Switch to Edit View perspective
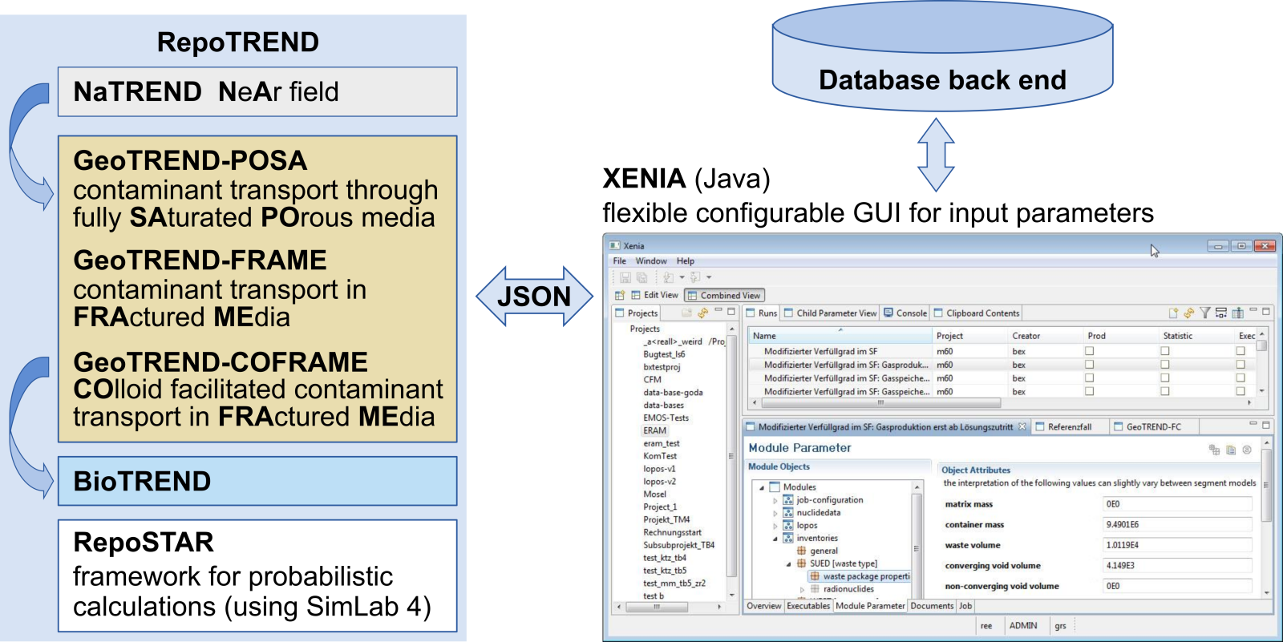 point(654,295)
